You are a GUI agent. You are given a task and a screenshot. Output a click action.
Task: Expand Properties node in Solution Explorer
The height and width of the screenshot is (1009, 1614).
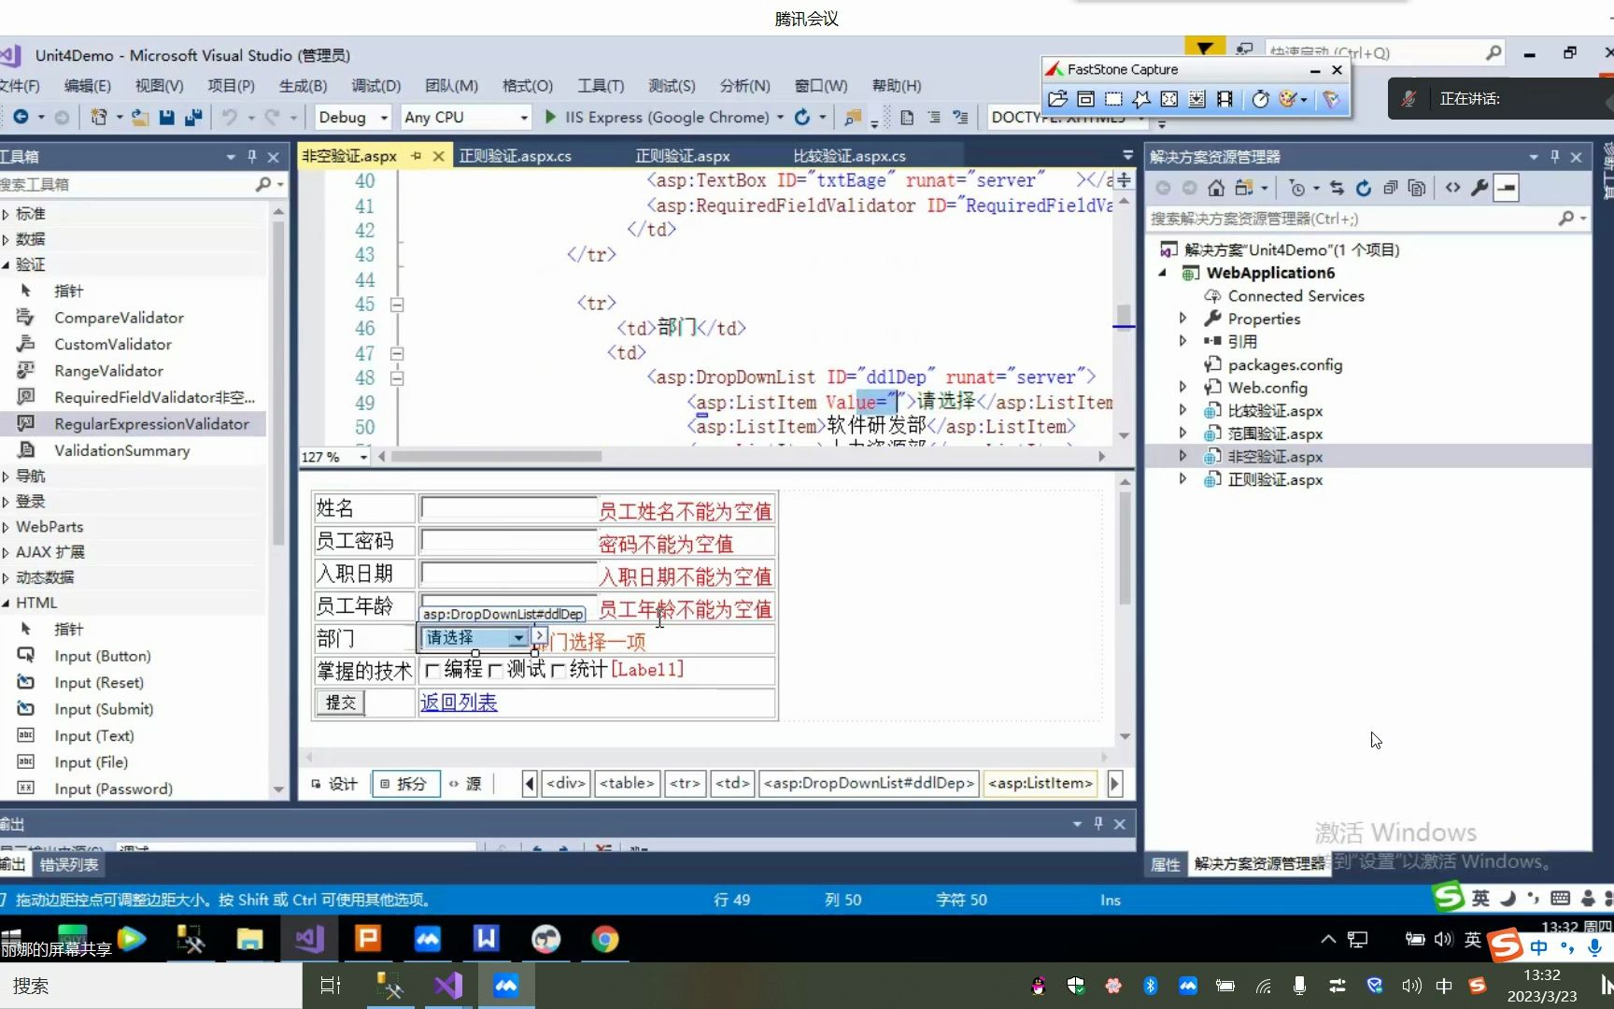coord(1182,319)
